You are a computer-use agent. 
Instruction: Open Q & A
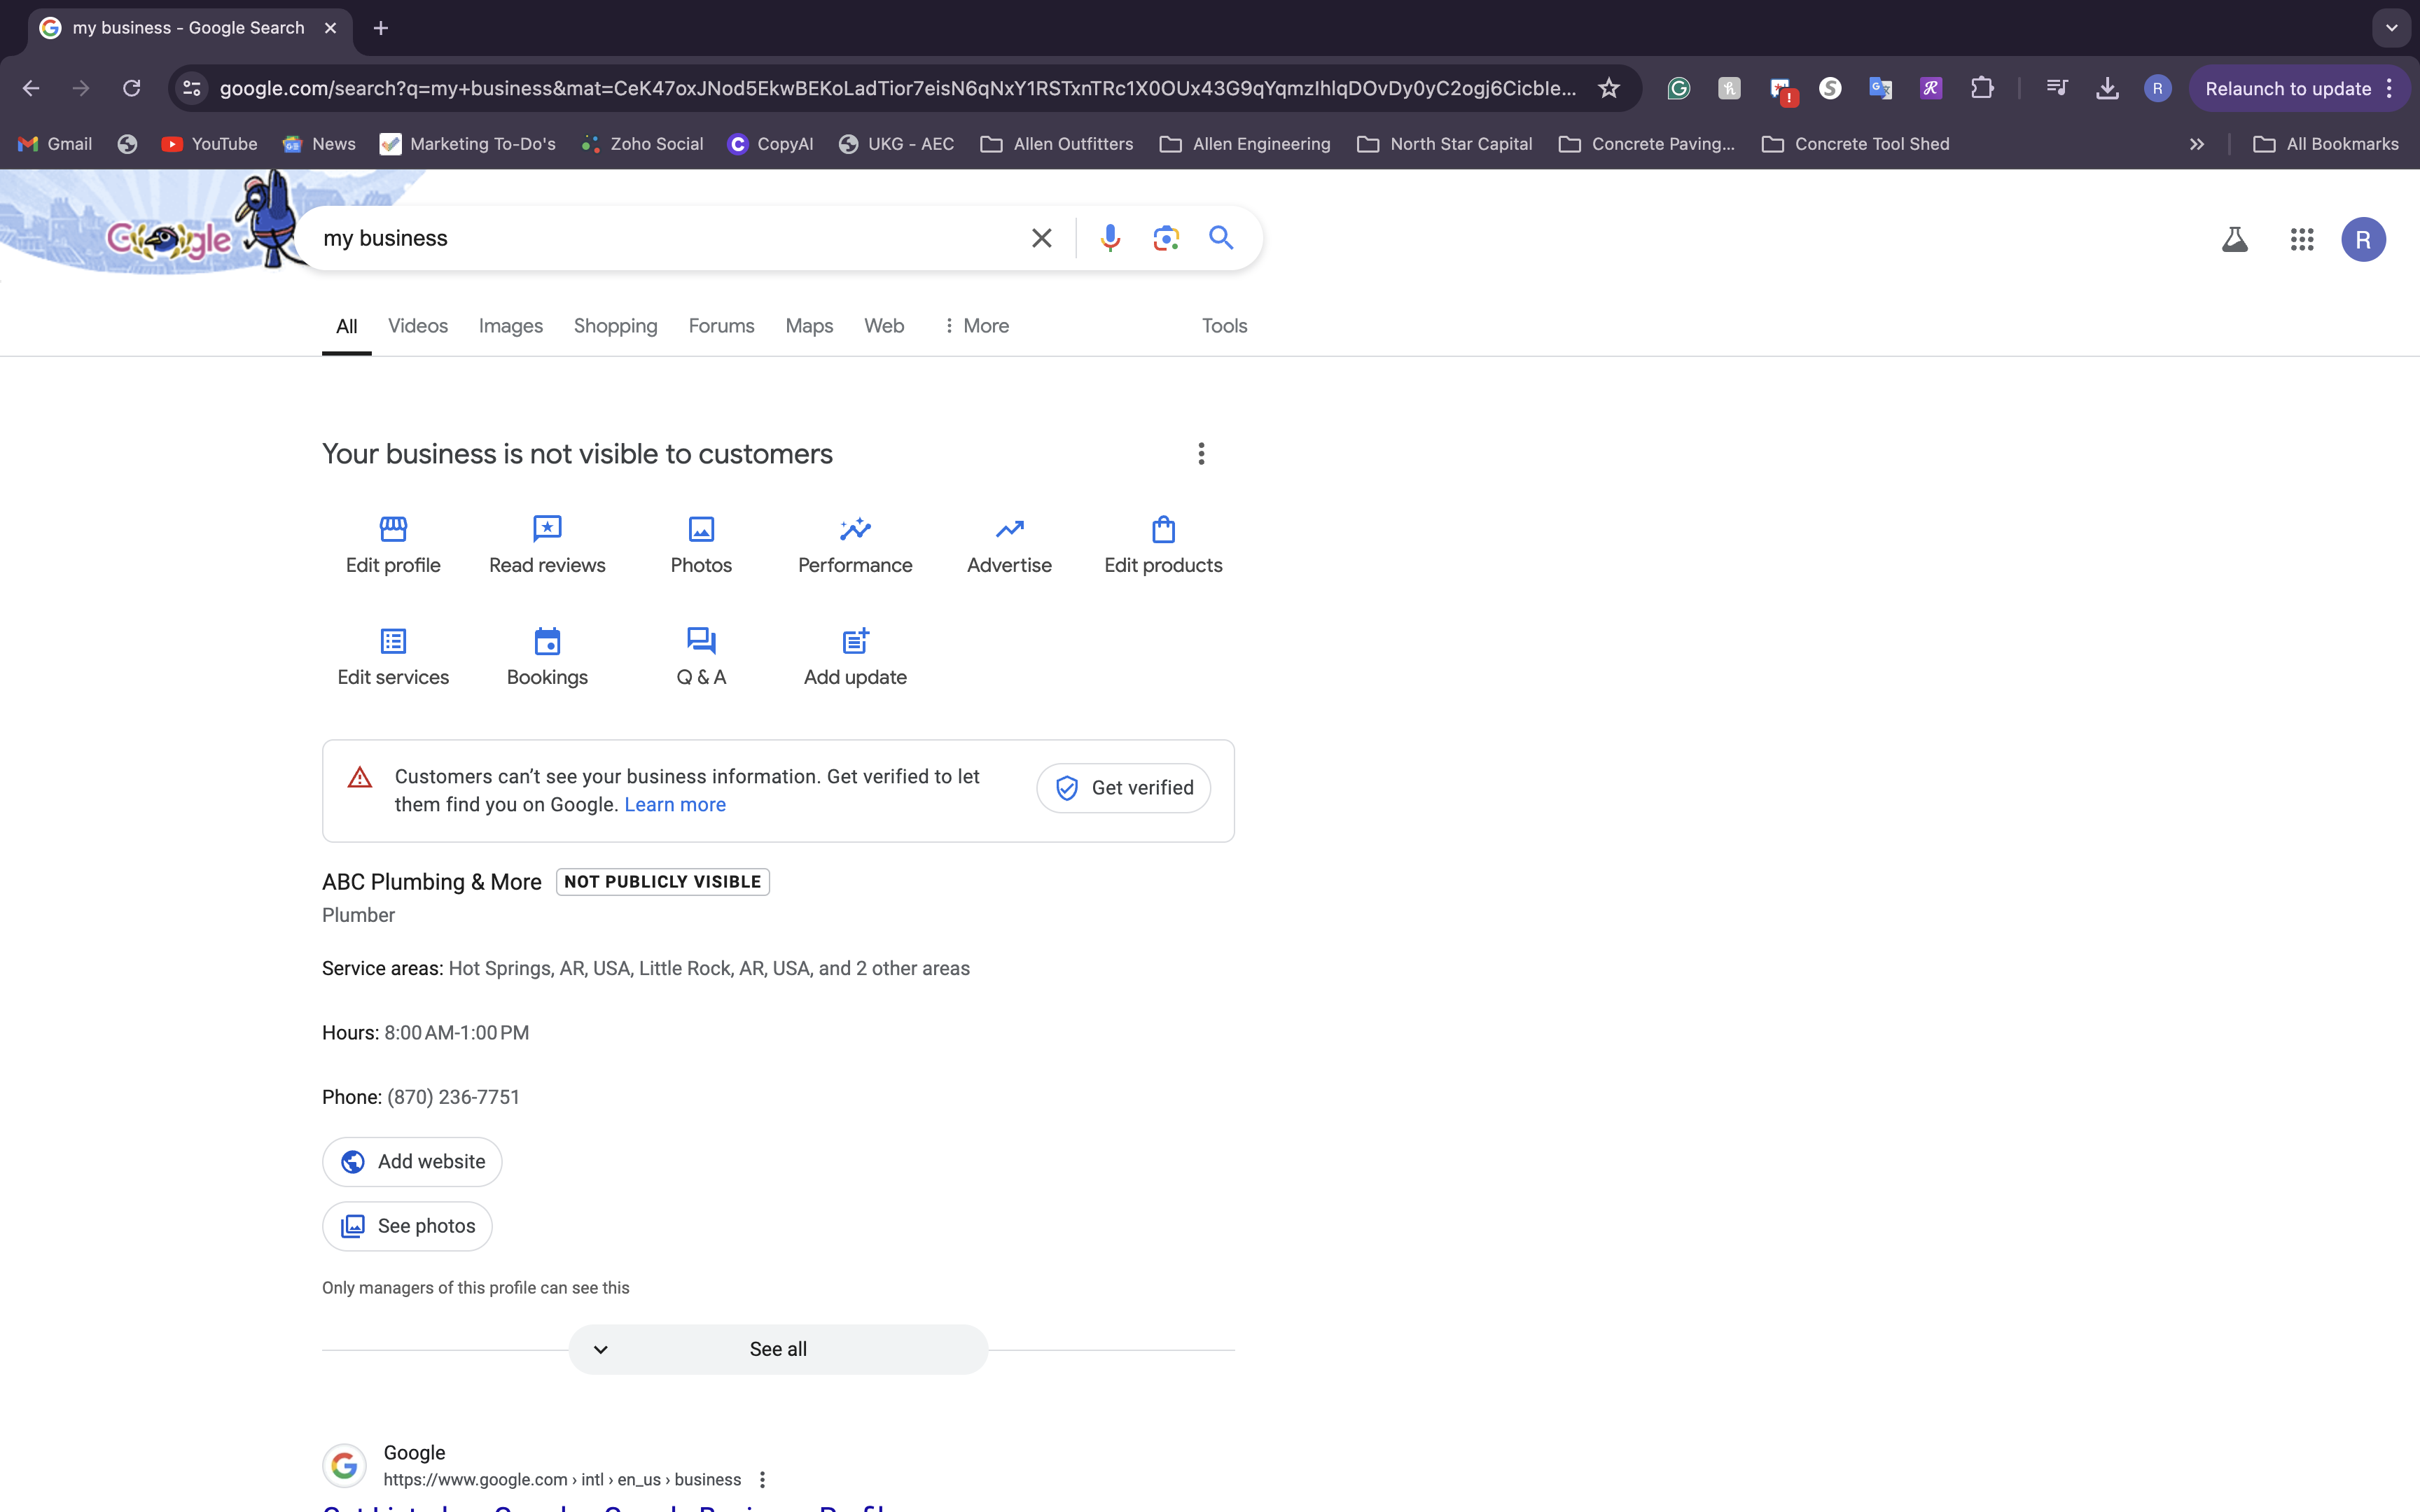pyautogui.click(x=701, y=657)
